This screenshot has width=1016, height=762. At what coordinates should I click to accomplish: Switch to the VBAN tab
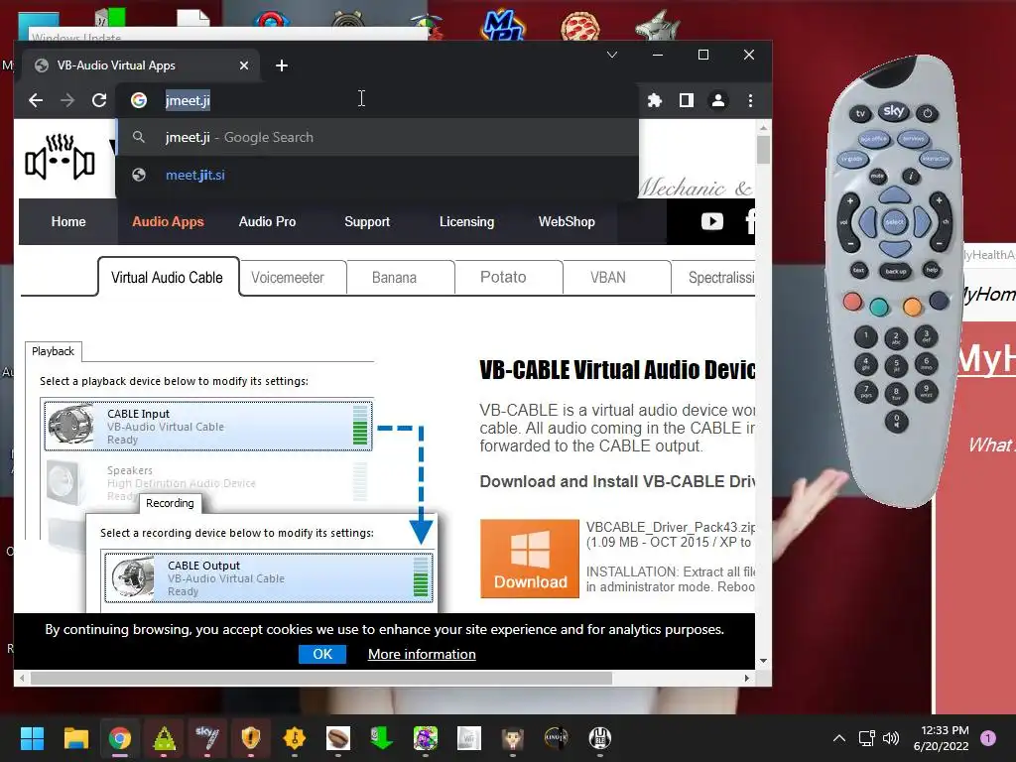[x=608, y=278]
